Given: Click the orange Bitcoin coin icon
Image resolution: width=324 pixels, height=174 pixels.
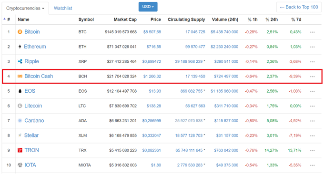Looking at the screenshot, I should pyautogui.click(x=20, y=32).
